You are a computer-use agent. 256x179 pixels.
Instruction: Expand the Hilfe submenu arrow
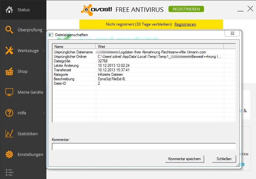[44, 113]
